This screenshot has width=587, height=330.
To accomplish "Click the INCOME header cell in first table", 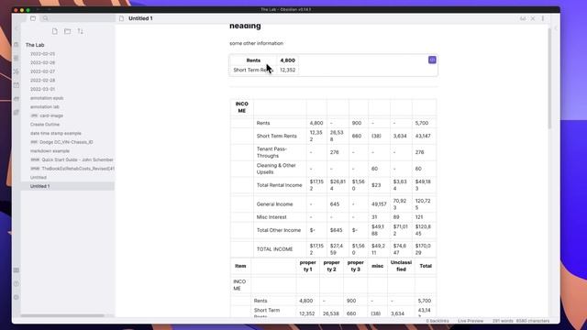I will pyautogui.click(x=242, y=107).
